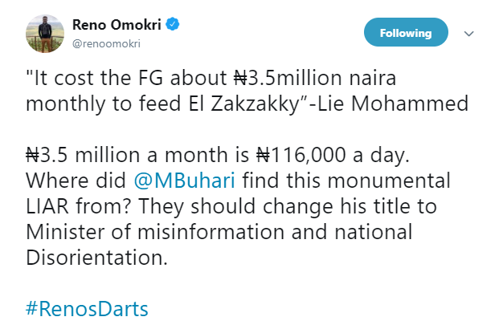
Task: Expand the tweet options chevron
Action: pos(470,34)
